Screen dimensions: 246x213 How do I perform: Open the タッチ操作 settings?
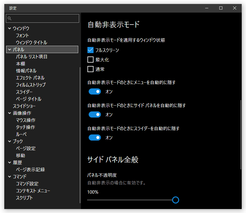[x=25, y=127]
